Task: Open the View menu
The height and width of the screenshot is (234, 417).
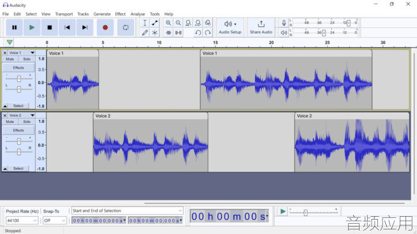Action: [x=46, y=14]
